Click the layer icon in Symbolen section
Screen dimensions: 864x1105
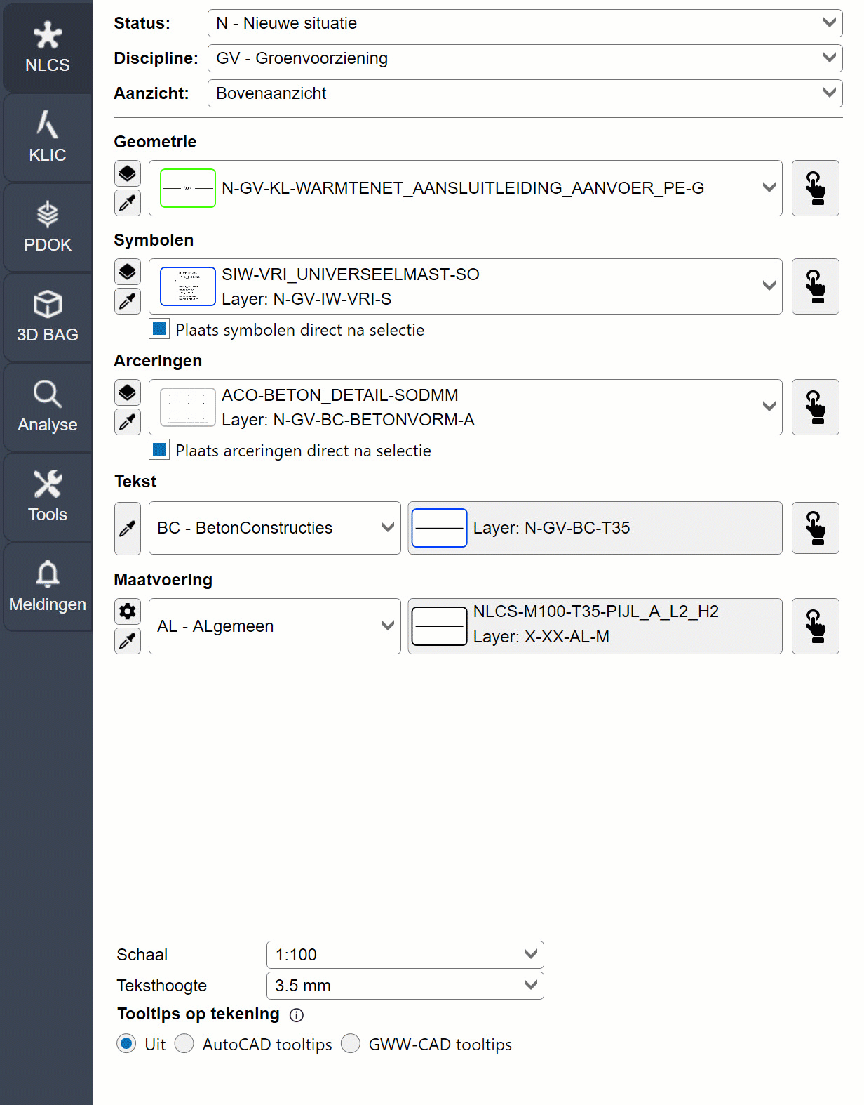click(128, 272)
